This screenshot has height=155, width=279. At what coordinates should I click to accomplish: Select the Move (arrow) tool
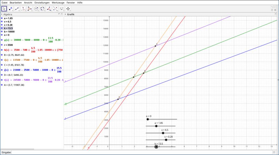(4, 9)
